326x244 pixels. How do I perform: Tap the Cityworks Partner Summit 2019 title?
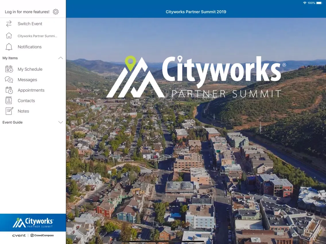point(196,12)
